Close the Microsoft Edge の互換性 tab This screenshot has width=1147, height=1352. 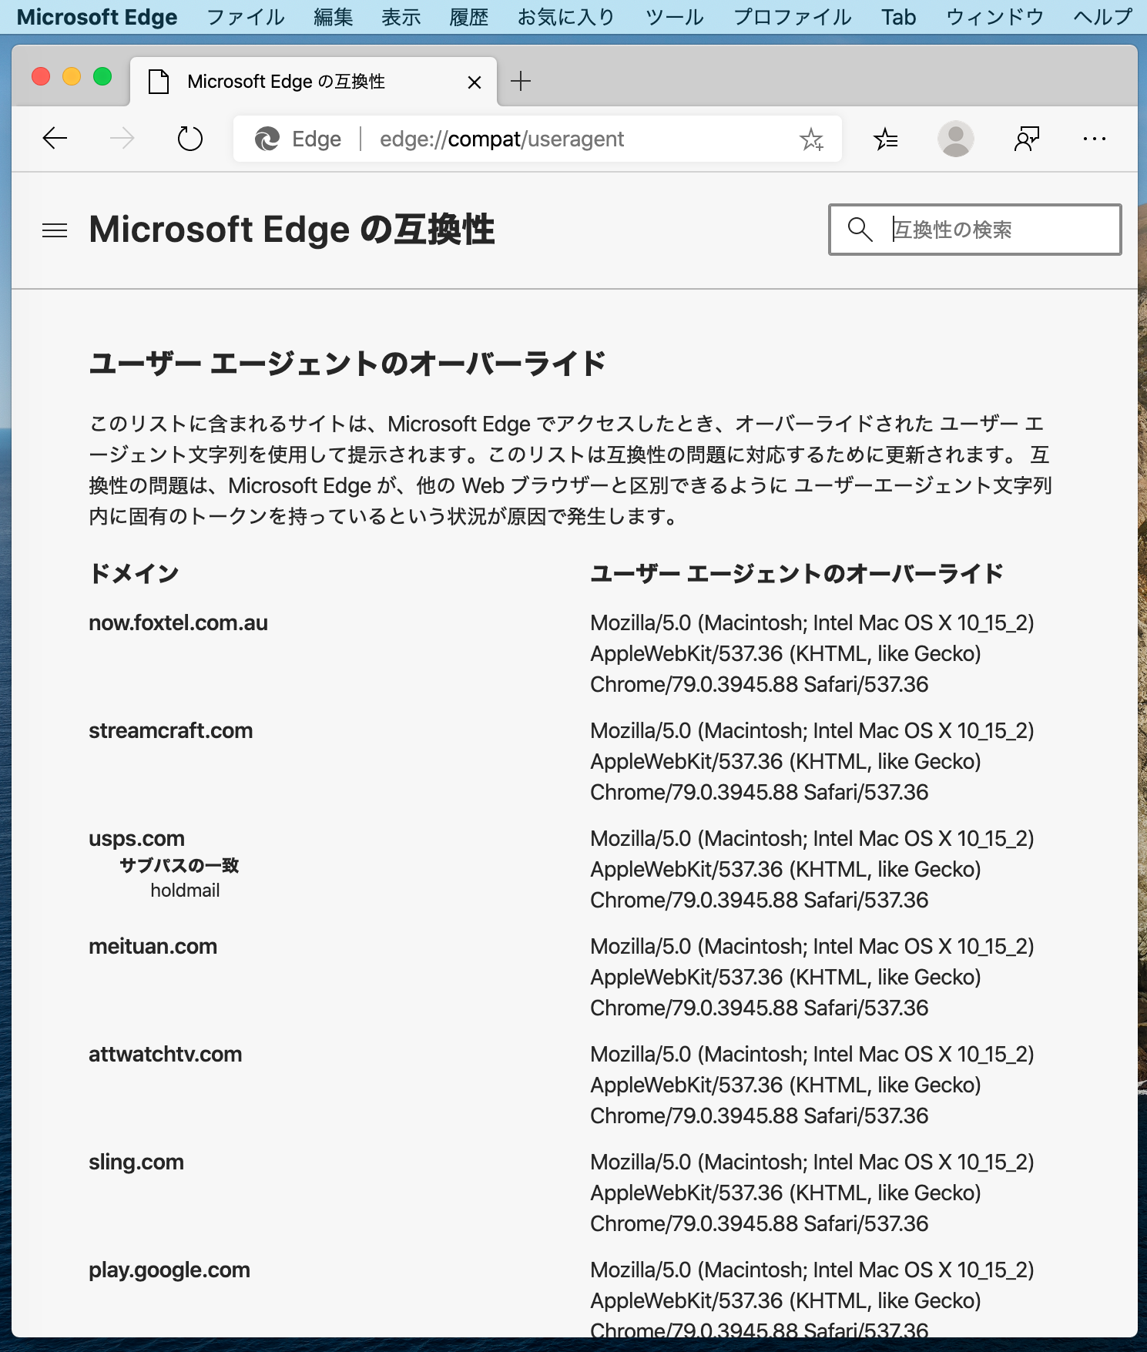click(x=475, y=82)
